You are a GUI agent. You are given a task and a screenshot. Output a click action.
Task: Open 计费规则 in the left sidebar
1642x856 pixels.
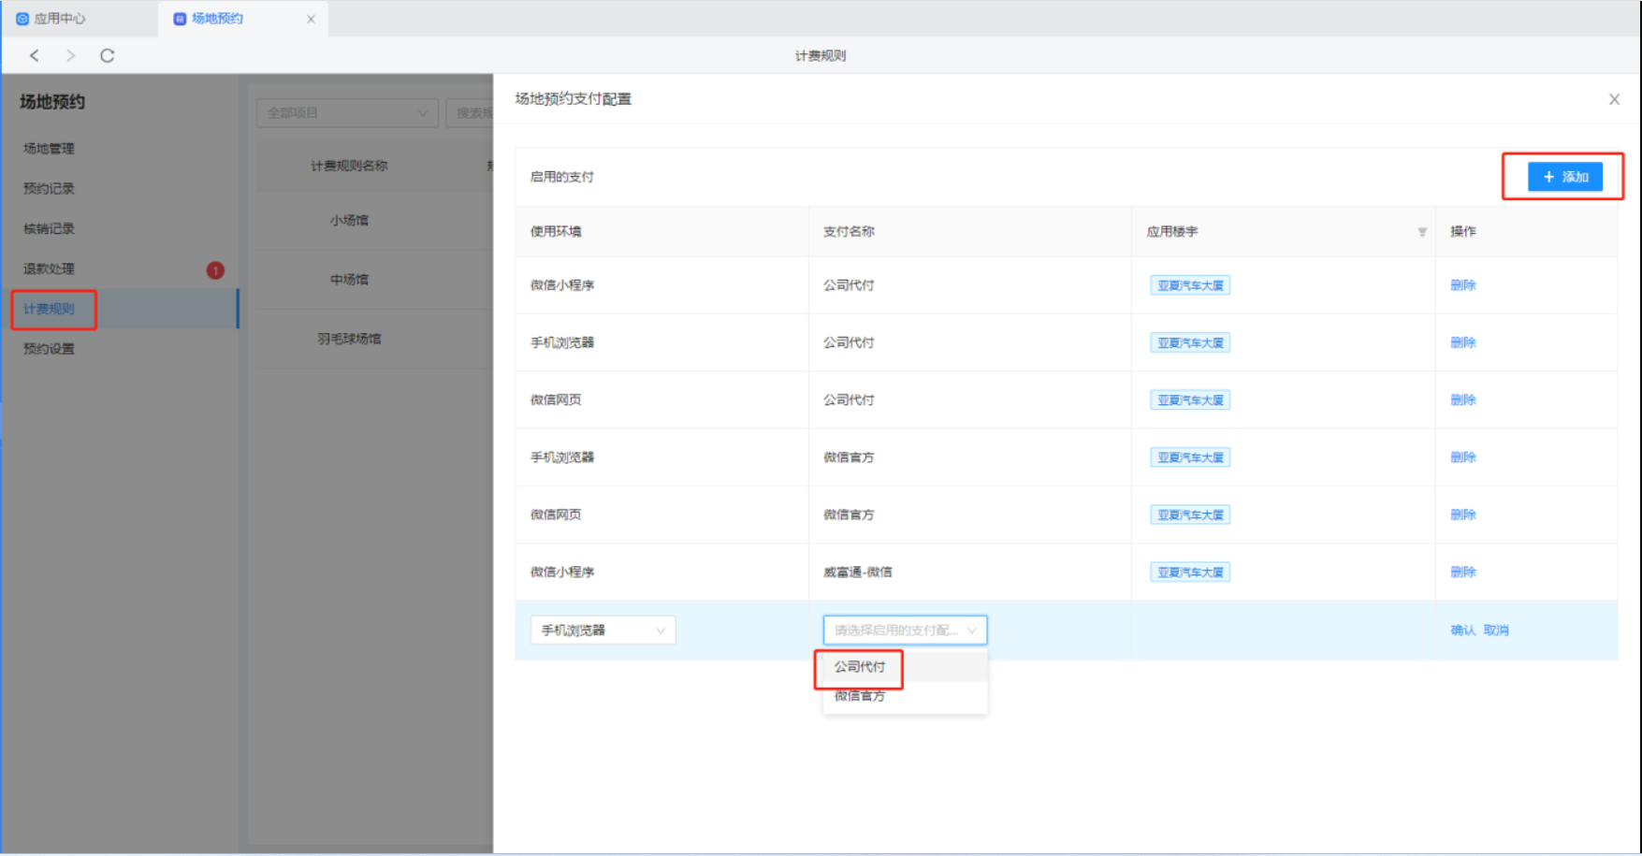pos(49,309)
